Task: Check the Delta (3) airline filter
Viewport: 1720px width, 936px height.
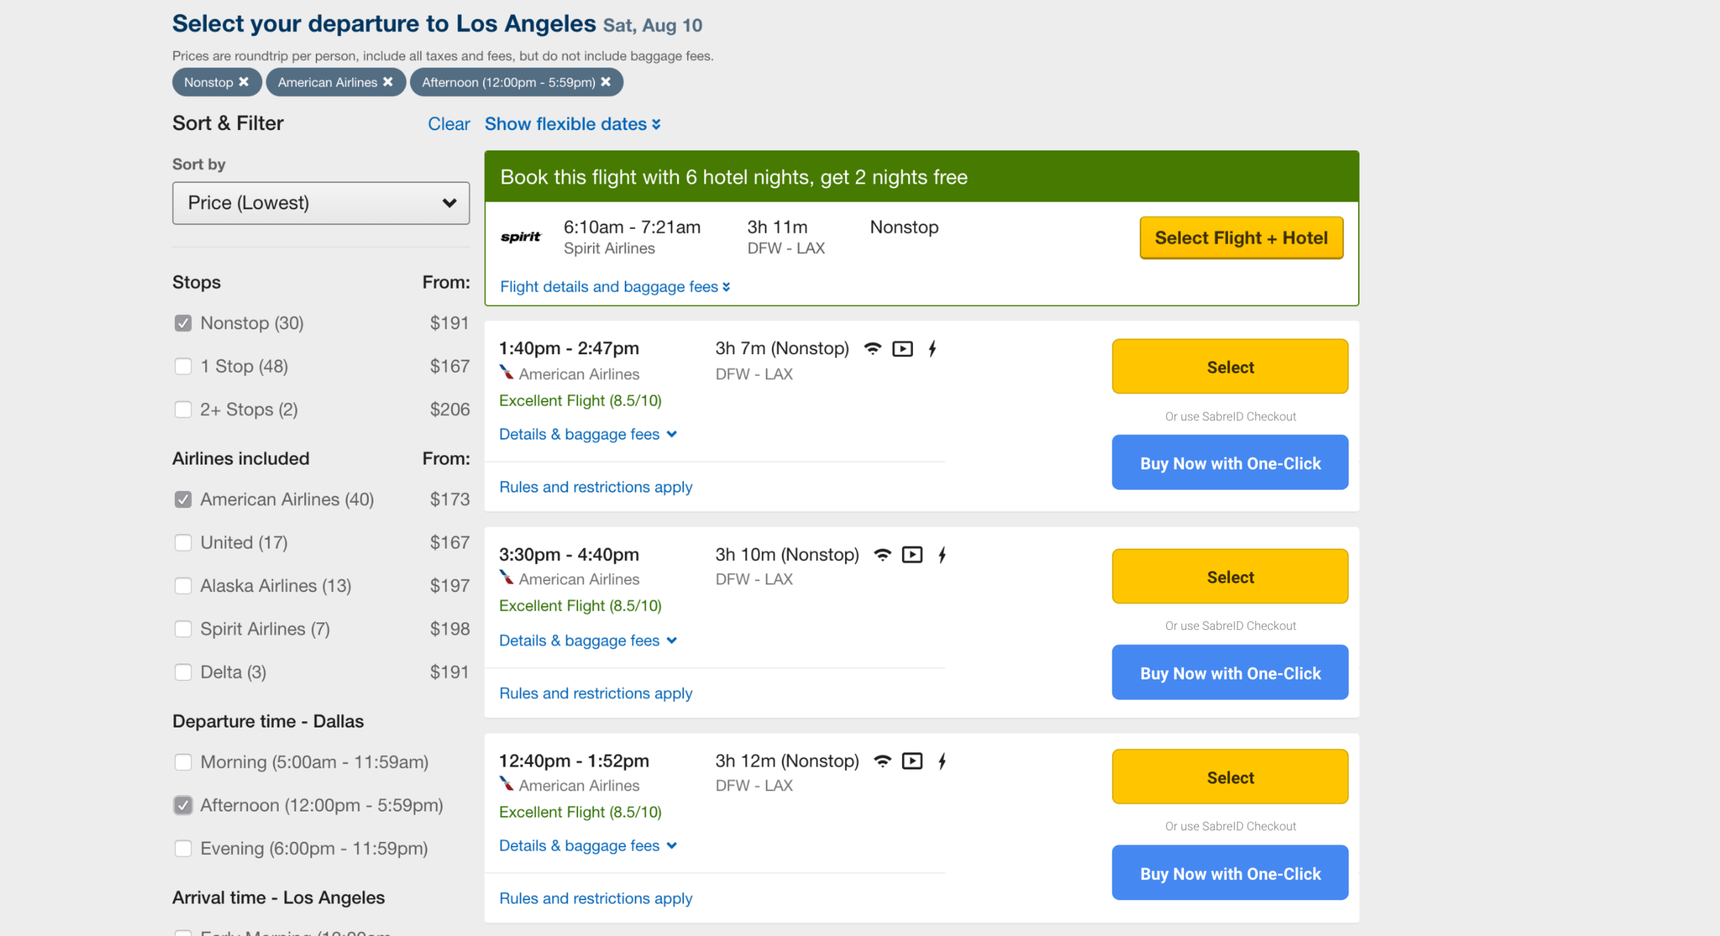Action: 183,672
